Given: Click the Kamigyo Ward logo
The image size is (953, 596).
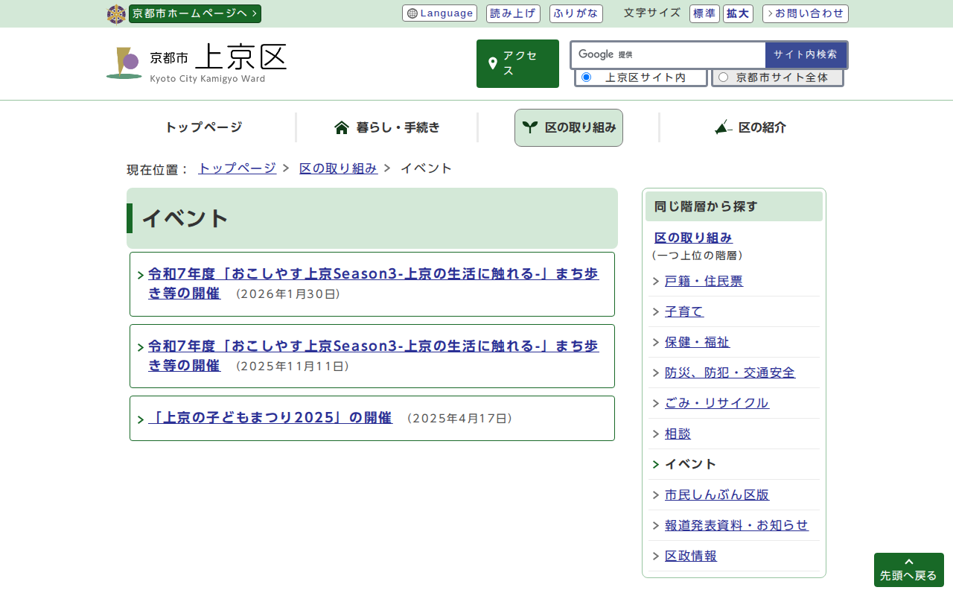Looking at the screenshot, I should point(123,63).
